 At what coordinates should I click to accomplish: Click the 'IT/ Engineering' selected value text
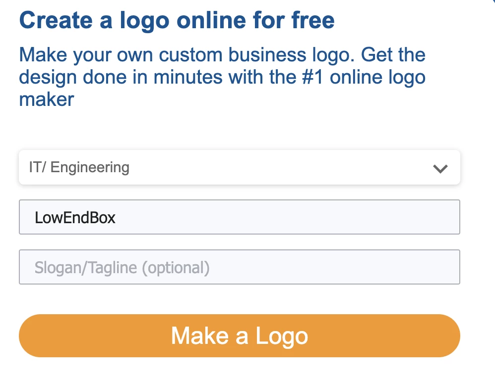click(x=79, y=168)
